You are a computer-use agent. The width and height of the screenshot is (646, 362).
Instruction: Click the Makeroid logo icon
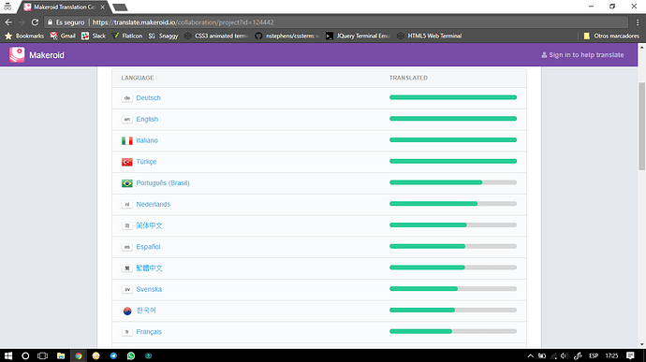coord(17,55)
